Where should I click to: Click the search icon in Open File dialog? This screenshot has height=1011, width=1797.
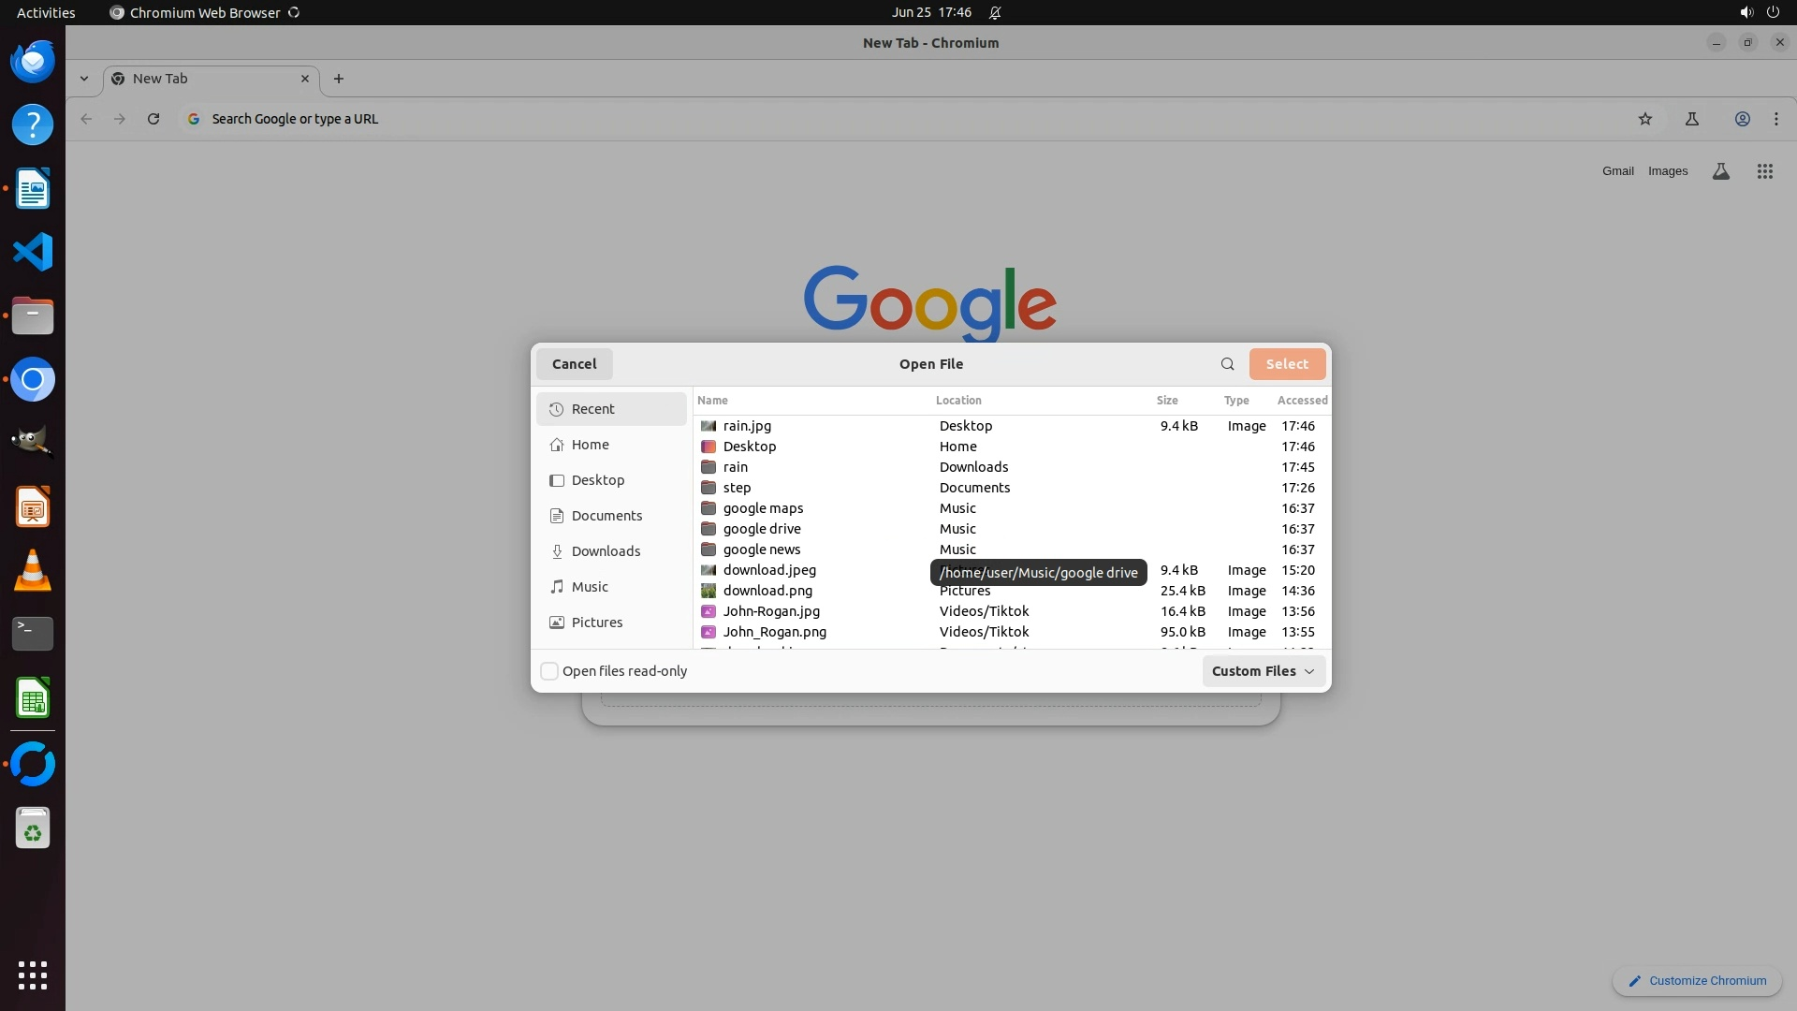[x=1227, y=364]
